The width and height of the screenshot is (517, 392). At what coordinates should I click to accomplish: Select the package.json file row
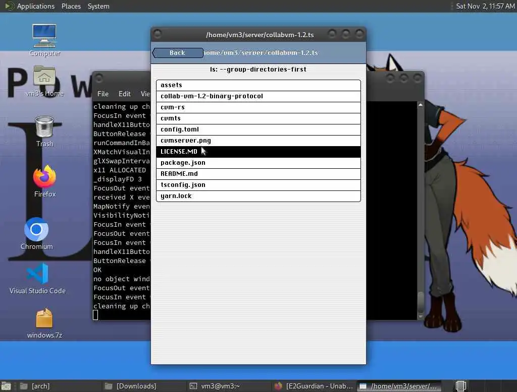point(258,163)
